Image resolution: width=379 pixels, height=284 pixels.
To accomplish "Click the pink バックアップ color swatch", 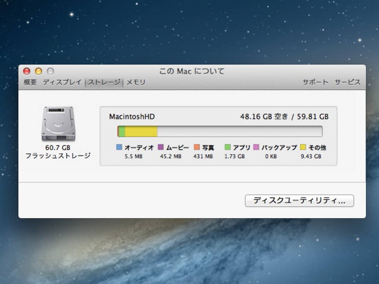I will coord(256,147).
